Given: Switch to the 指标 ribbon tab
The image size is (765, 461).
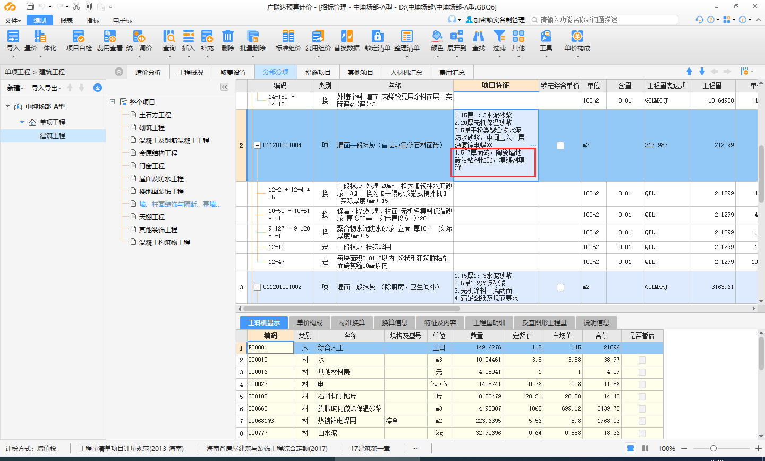Looking at the screenshot, I should click(x=93, y=20).
